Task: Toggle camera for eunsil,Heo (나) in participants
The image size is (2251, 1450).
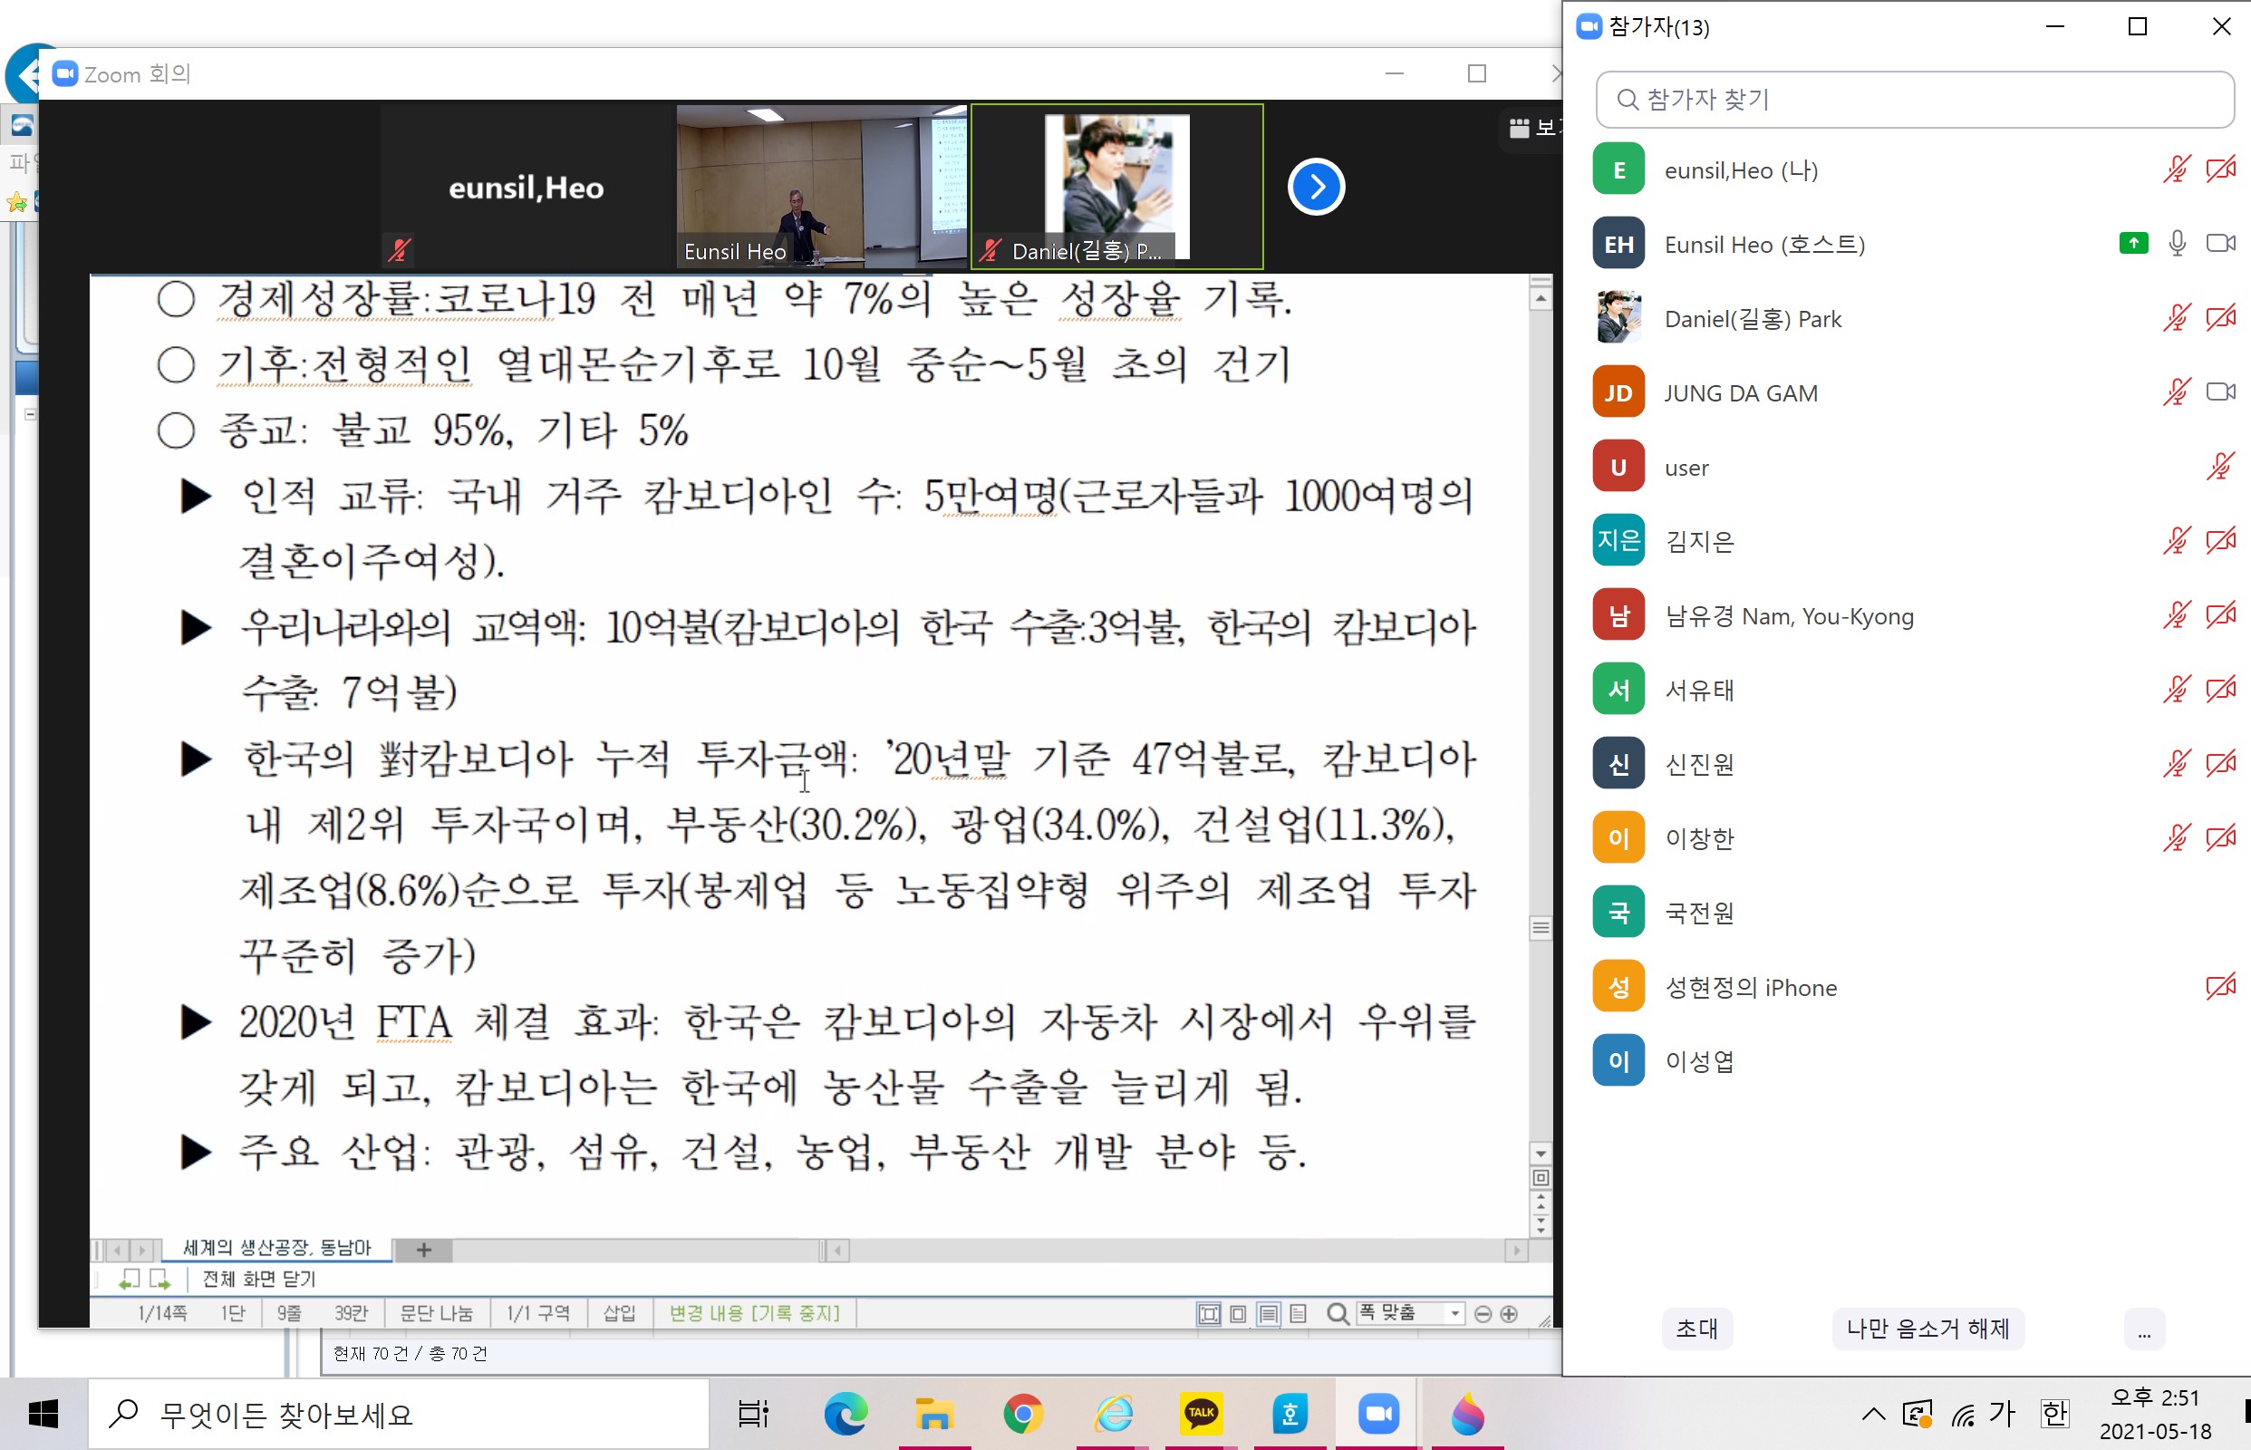Action: 2221,169
